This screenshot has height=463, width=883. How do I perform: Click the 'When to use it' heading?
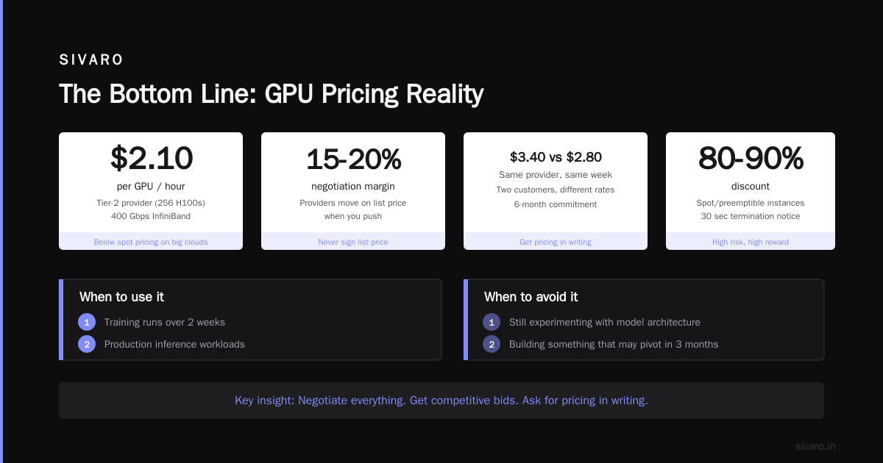click(121, 297)
